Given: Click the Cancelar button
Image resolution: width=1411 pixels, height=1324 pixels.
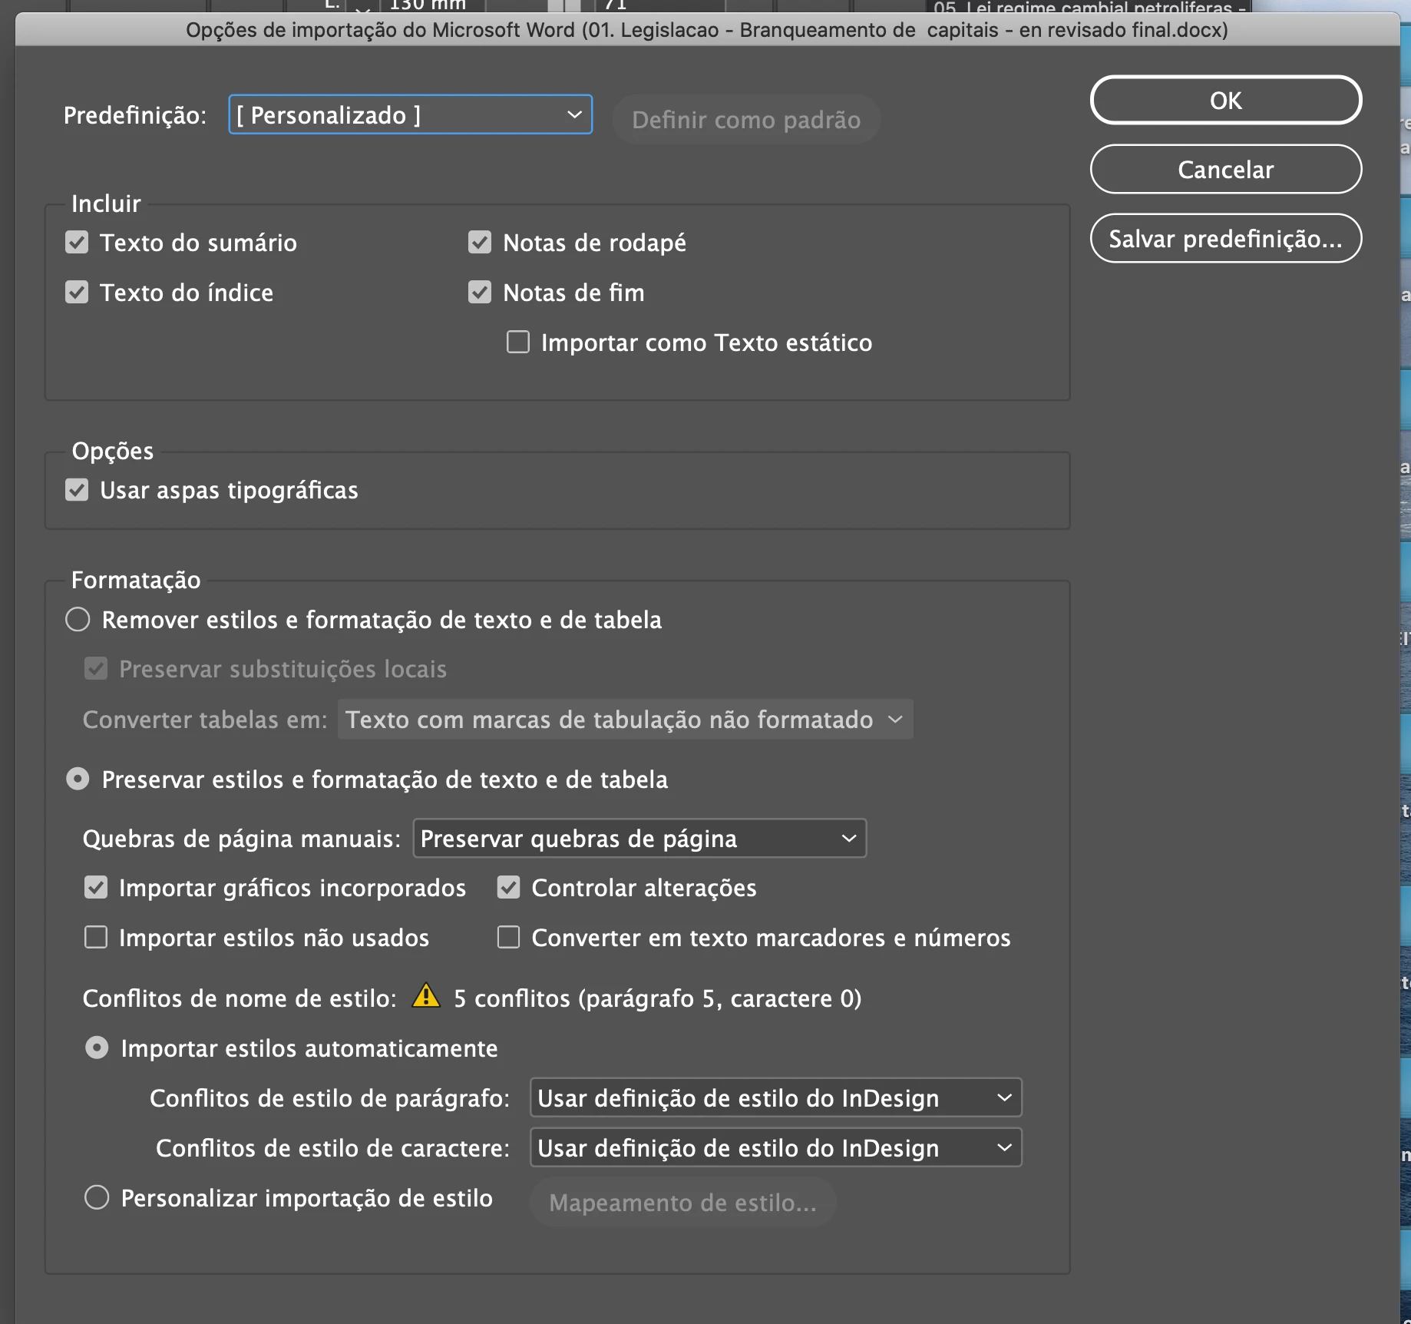Looking at the screenshot, I should click(1225, 170).
